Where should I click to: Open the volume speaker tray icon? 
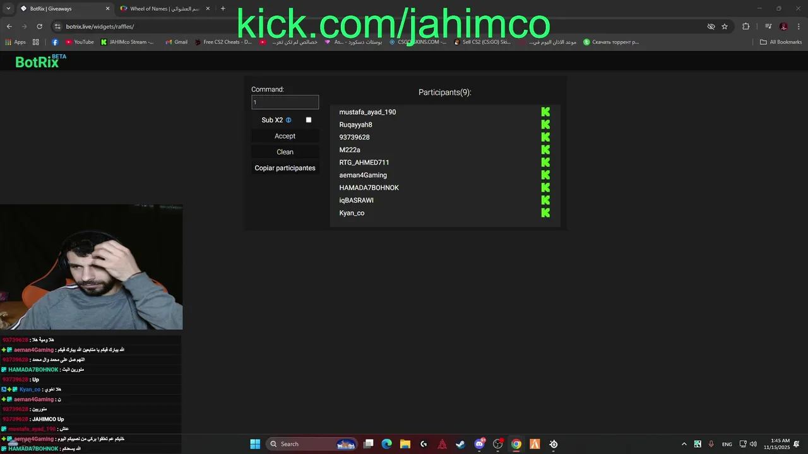coord(753,444)
